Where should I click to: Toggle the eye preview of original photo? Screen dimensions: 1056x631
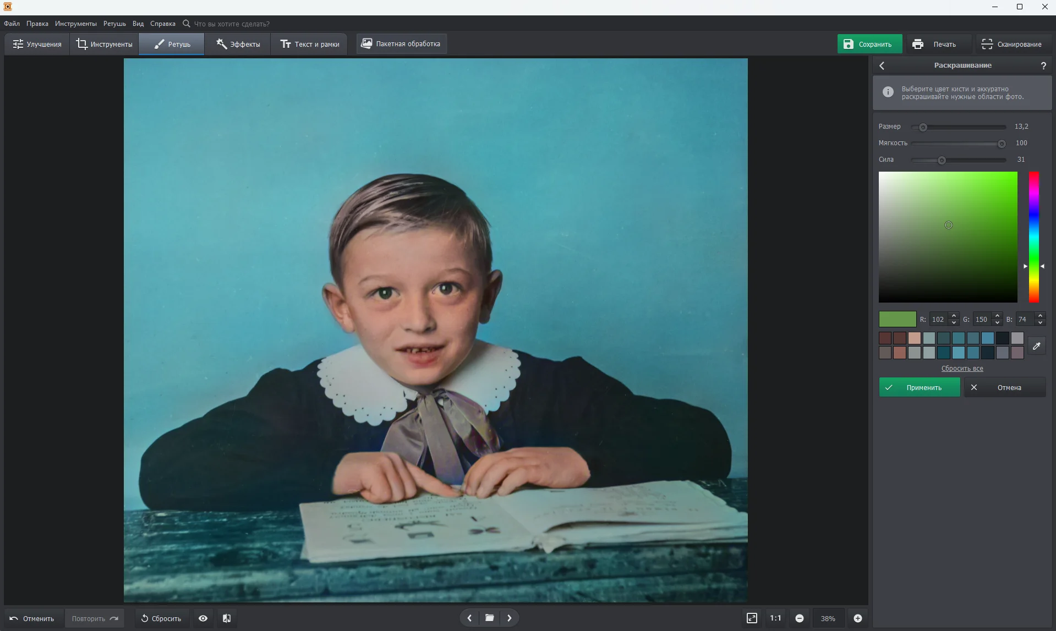pyautogui.click(x=203, y=618)
